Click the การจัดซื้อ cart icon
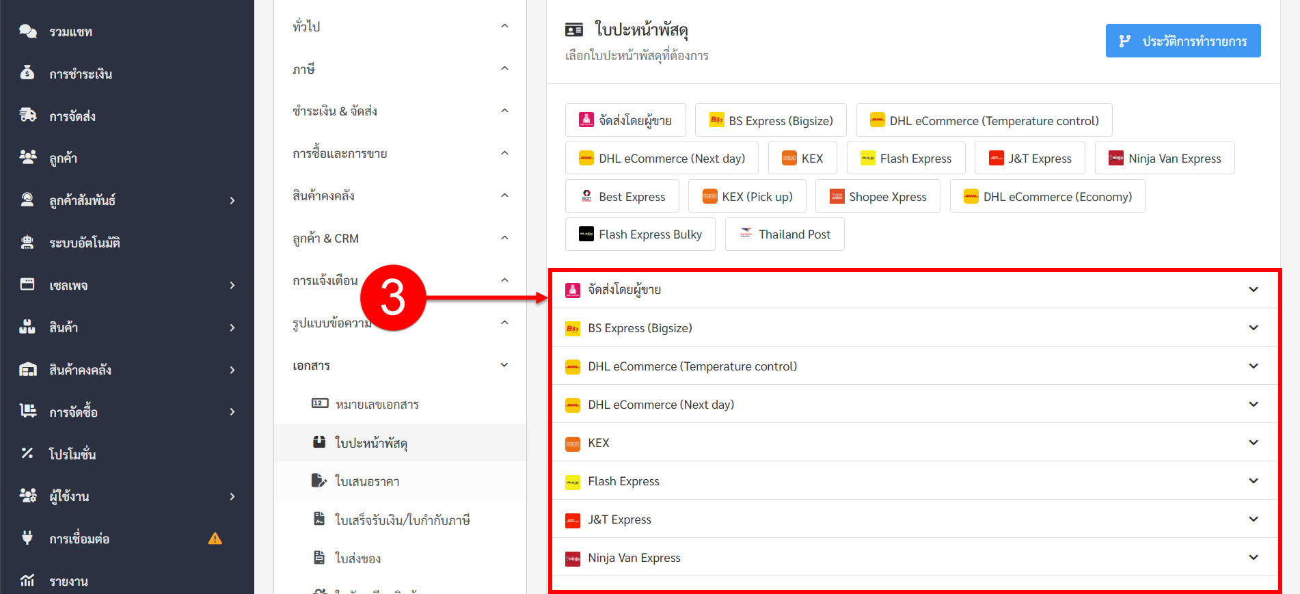 pyautogui.click(x=27, y=411)
